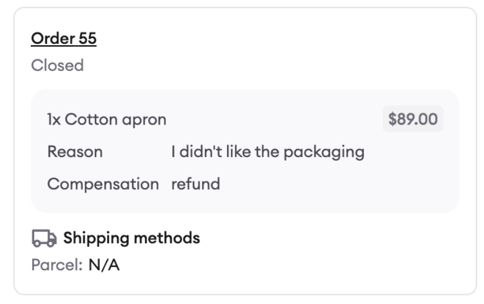This screenshot has width=484, height=304.
Task: Click the word methods in shipping heading
Action: point(167,238)
